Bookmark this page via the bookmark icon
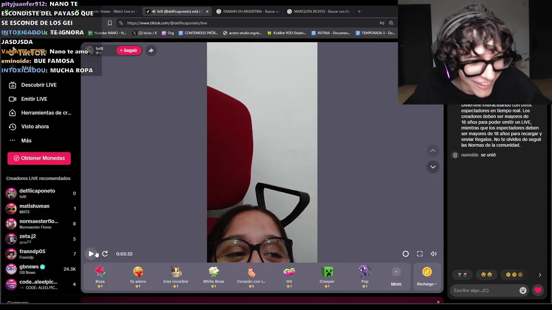This screenshot has height=310, width=552. pyautogui.click(x=110, y=23)
